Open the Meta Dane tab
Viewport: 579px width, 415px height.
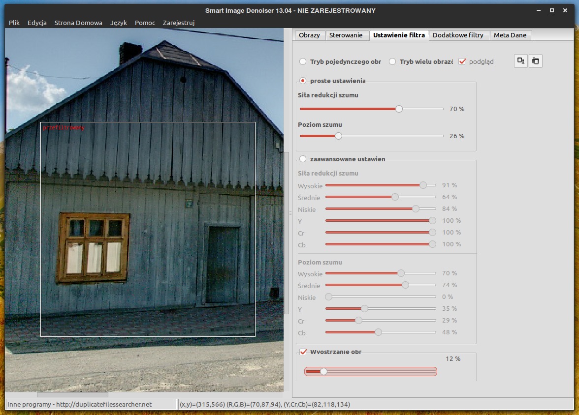pos(510,35)
